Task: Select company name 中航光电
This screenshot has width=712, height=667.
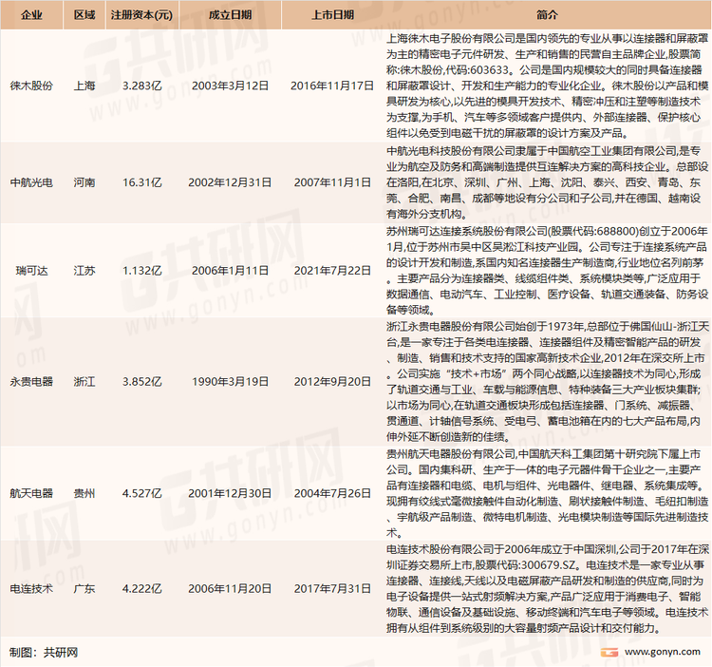Action: click(x=31, y=182)
